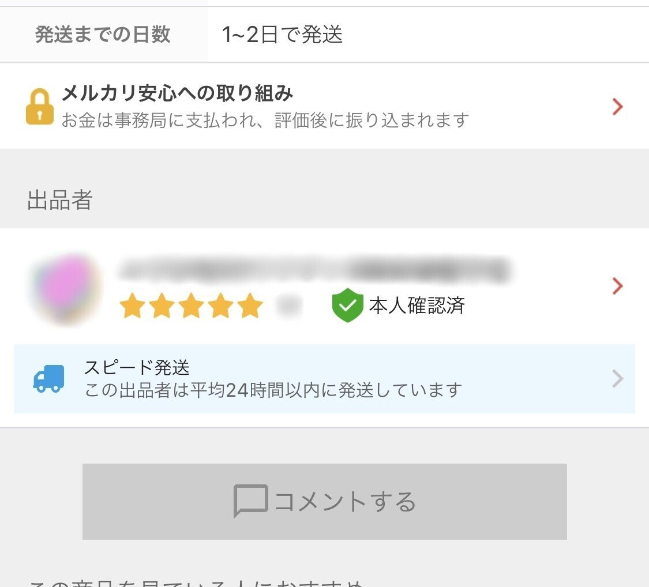
Task: Click the payment escrow description text
Action: (x=265, y=121)
